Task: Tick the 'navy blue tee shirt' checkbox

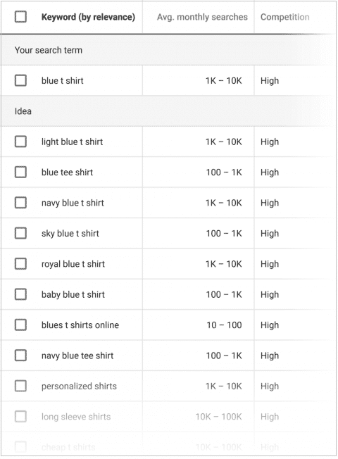Action: (x=20, y=356)
